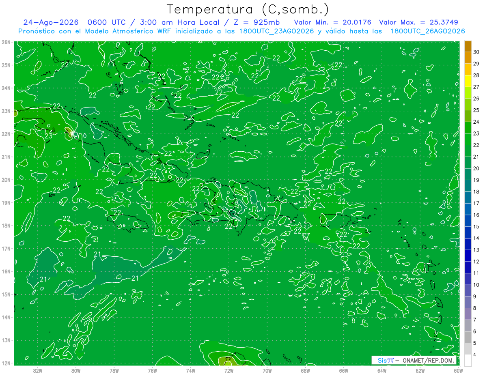The image size is (487, 376).
Task: Click the legend value label '4'
Action: (x=475, y=355)
